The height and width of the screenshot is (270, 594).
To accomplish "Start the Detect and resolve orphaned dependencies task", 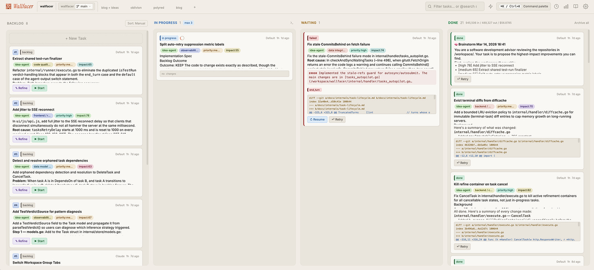I will (39, 190).
